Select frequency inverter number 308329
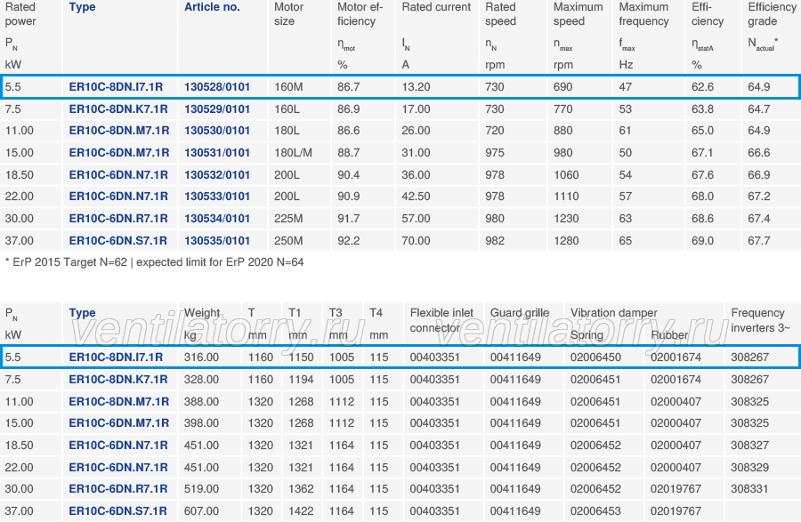Viewport: 801px width, 522px height. pos(749,468)
